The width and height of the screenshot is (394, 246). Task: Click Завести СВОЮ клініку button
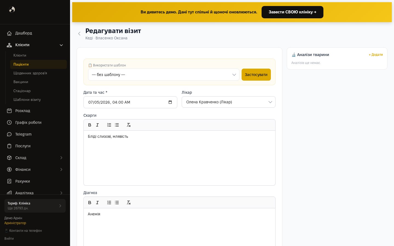click(292, 12)
